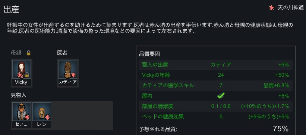Viewport: 306px width, 135px height.
Task: Click the ideology badge on レン's portrait
Action: coord(47,117)
